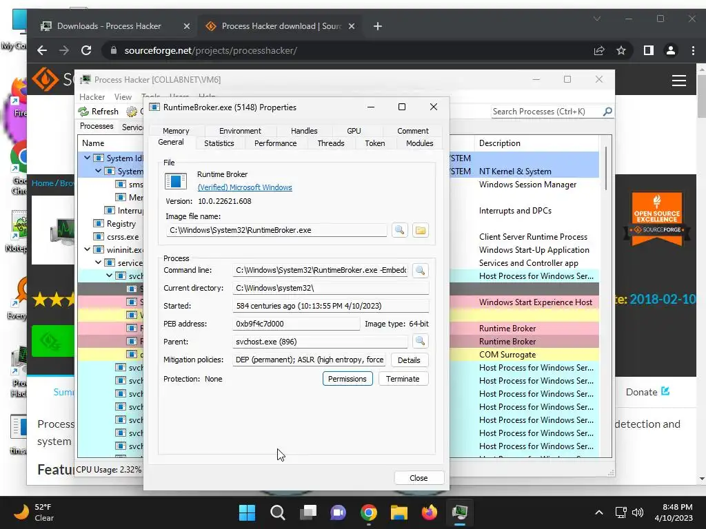This screenshot has width=706, height=529.
Task: Open new browser tab with plus
Action: (378, 26)
